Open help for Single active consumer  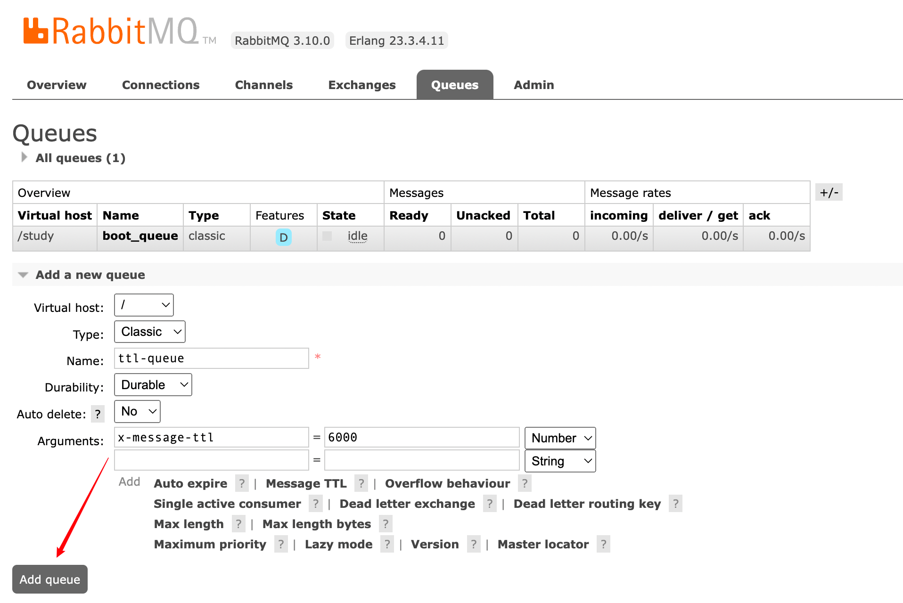tap(316, 504)
